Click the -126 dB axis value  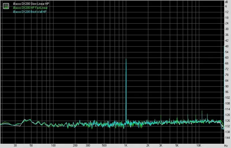[x=227, y=121]
